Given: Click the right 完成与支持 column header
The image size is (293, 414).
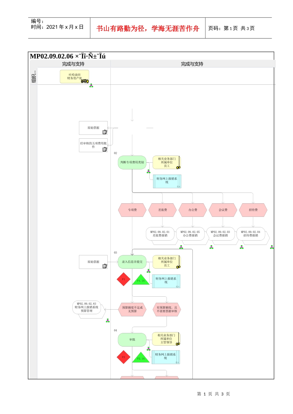Looking at the screenshot, I should click(x=192, y=64).
